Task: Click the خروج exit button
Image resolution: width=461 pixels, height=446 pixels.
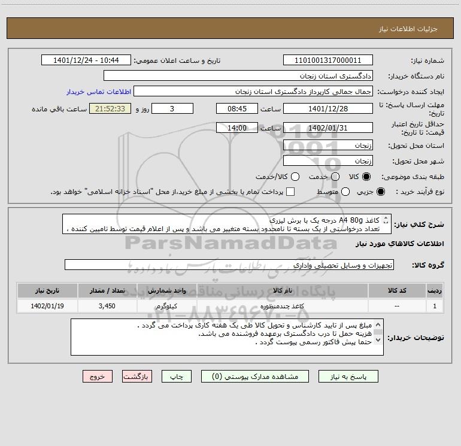Action: click(x=98, y=377)
